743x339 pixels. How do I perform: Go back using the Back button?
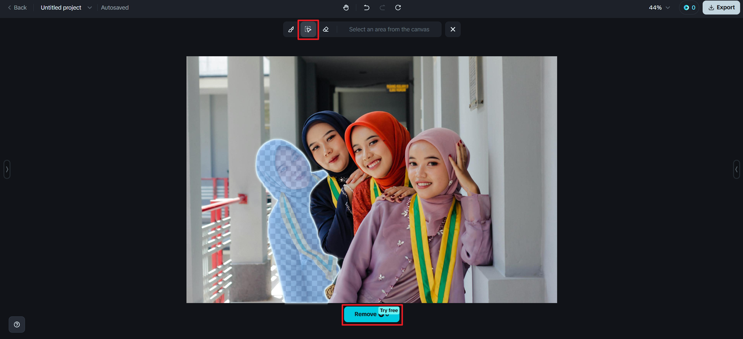[17, 8]
